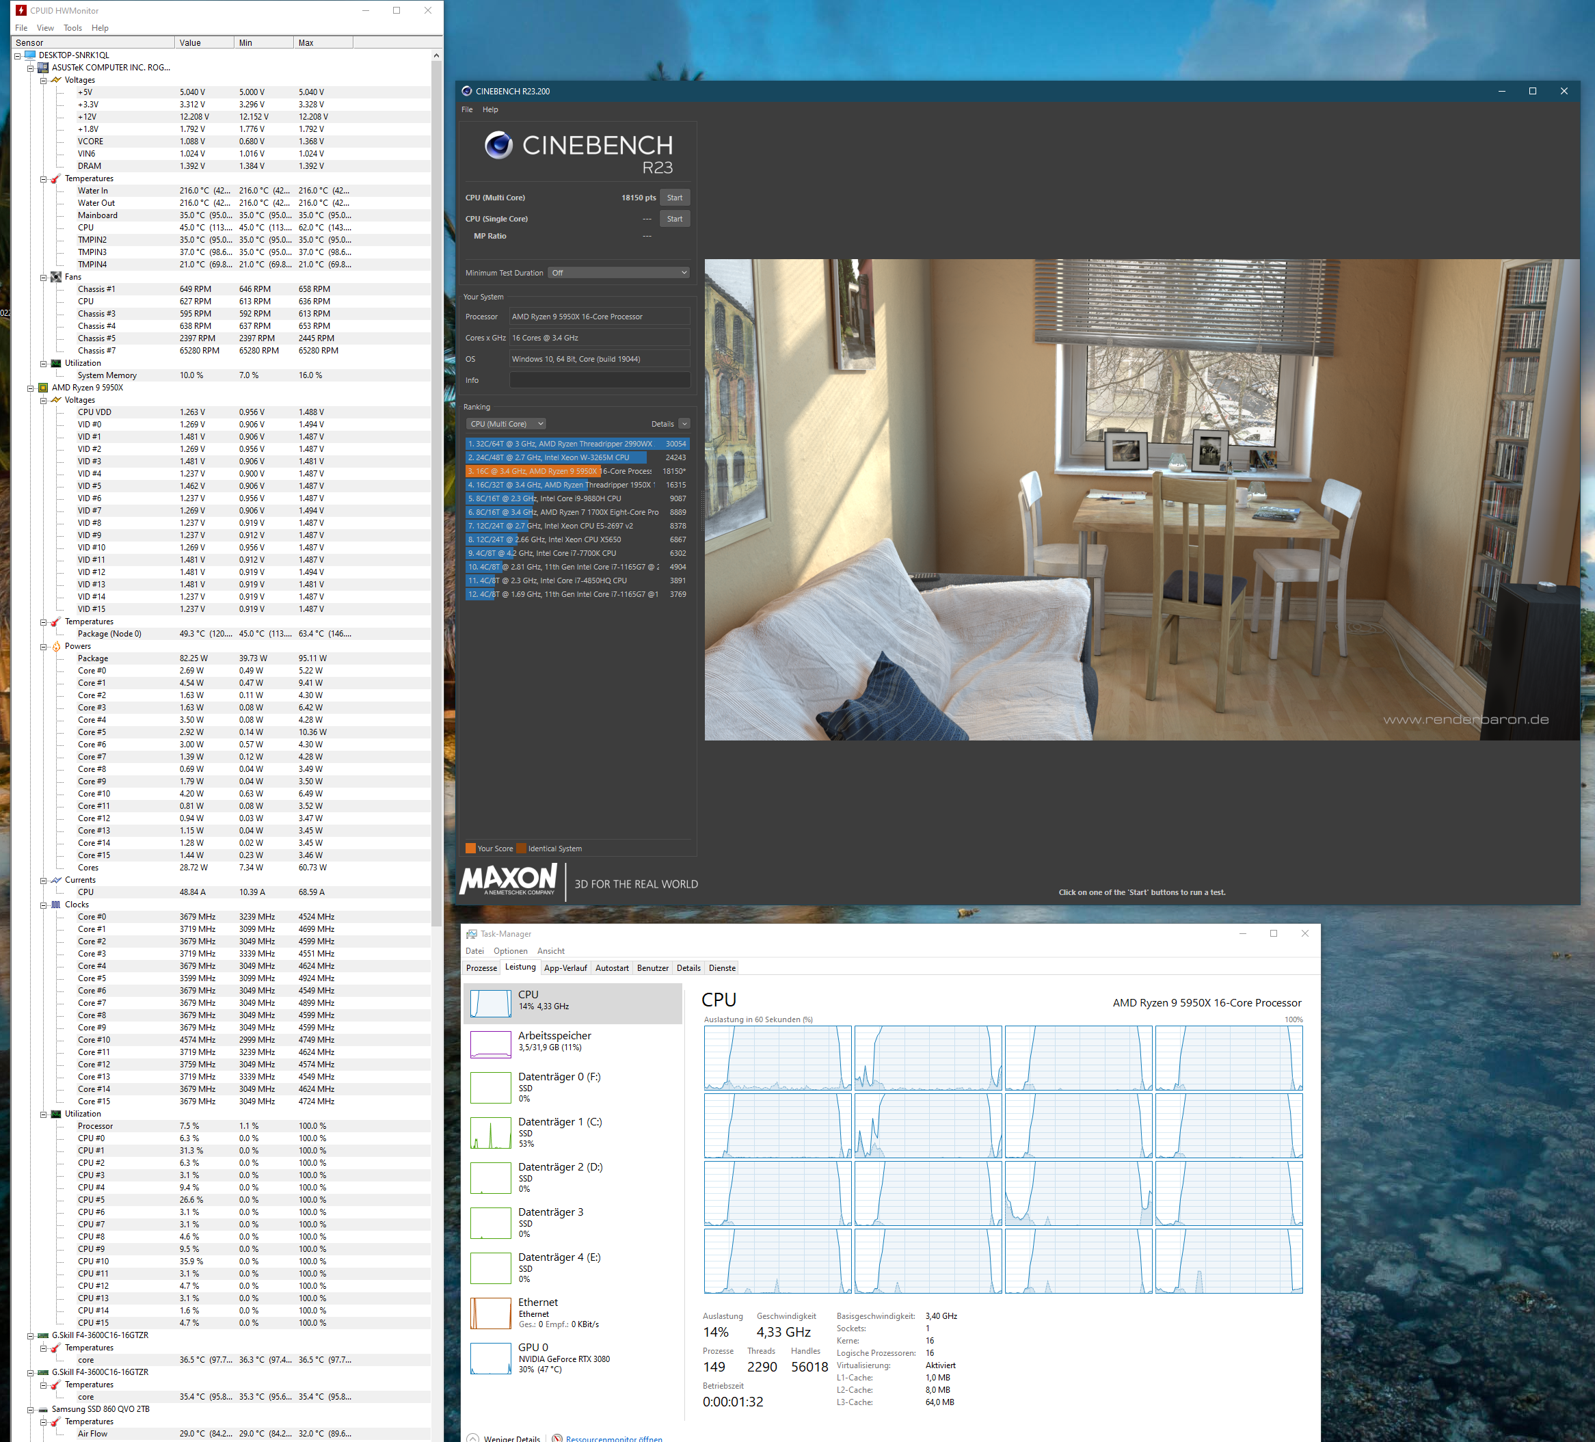Click the Weniger Details arrow icon
The height and width of the screenshot is (1442, 1595).
(x=472, y=1438)
